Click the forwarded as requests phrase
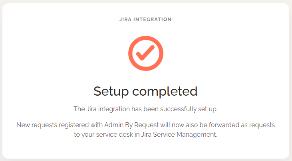This screenshot has width=292, height=161. point(242,125)
